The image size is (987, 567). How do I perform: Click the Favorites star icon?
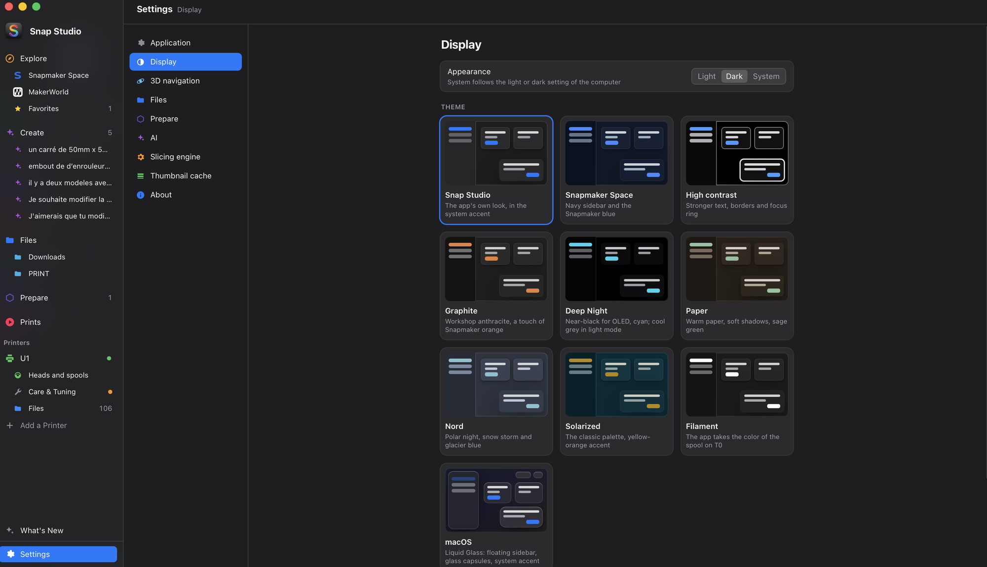tap(18, 108)
